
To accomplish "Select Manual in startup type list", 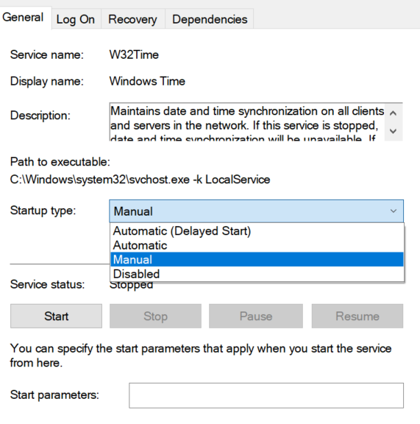I will [257, 260].
